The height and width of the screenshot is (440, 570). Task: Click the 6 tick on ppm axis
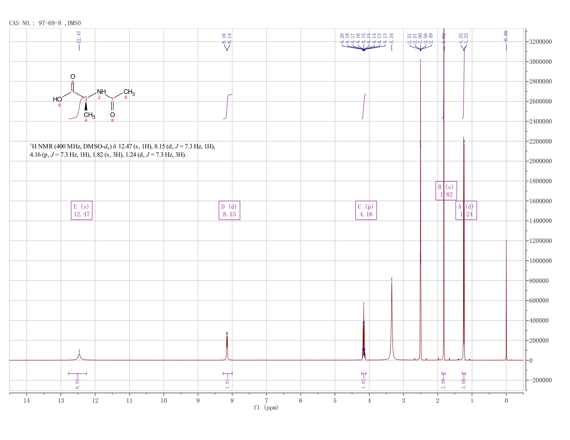[x=301, y=400]
